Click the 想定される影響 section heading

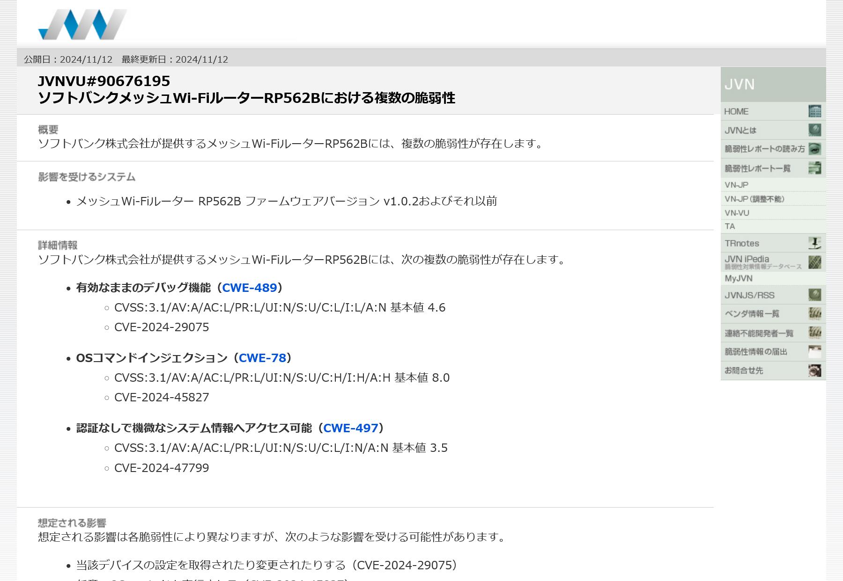pos(72,523)
